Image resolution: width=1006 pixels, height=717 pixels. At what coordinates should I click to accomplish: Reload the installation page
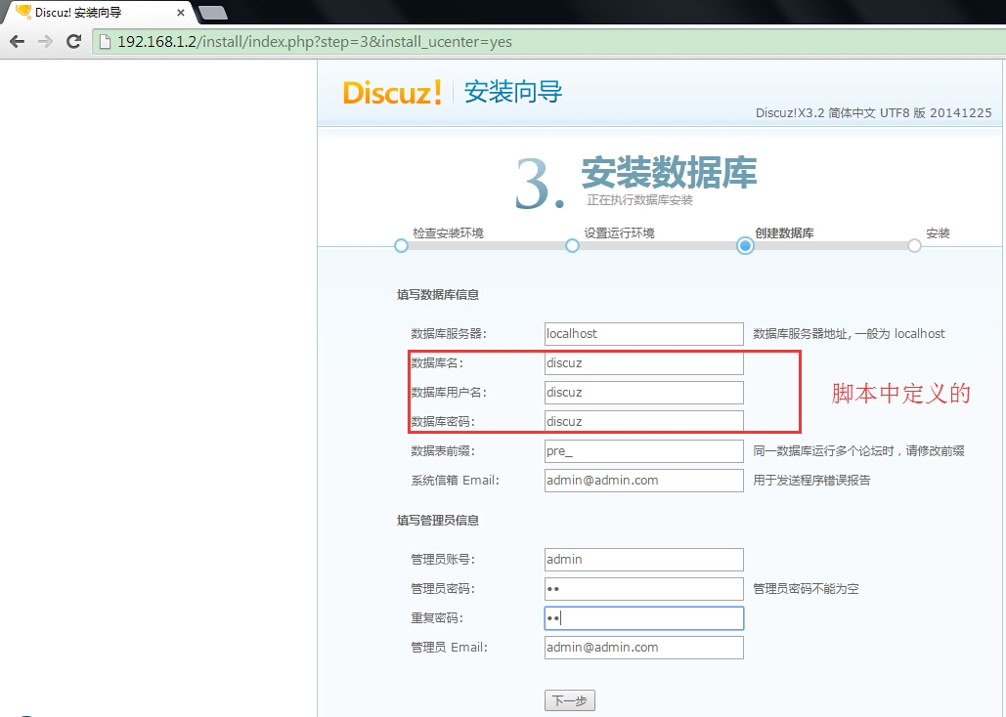[x=73, y=41]
